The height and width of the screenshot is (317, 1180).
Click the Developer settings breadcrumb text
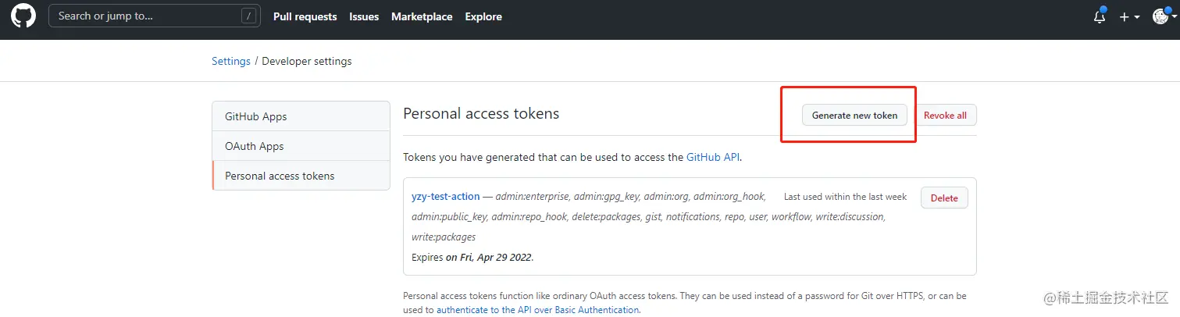point(307,61)
